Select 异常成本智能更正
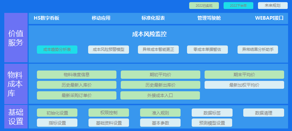 (158, 50)
